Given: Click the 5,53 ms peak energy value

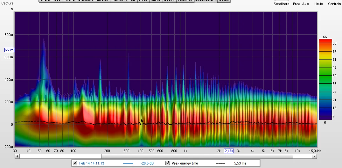Looking at the screenshot, I should click(240, 163).
